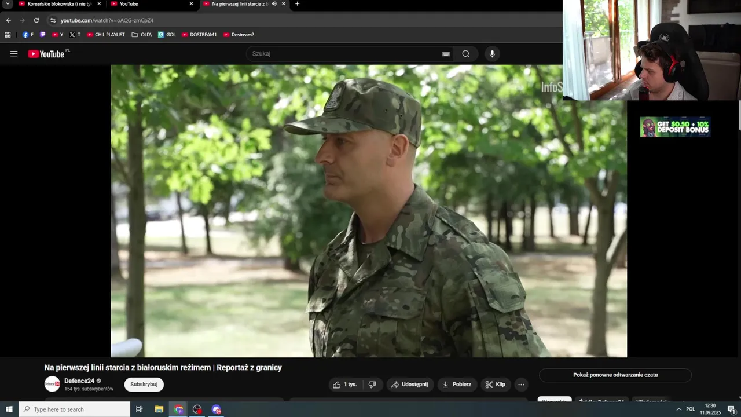Screen dimensions: 741x417
Task: Close the plain YouTube tab
Action: click(192, 4)
